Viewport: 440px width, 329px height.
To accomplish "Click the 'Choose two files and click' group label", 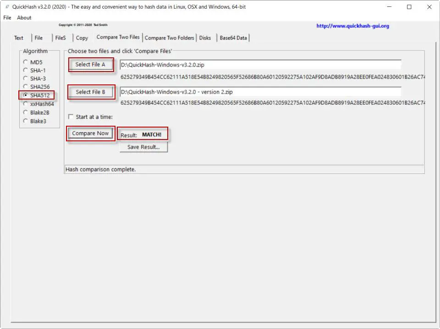I will coord(120,51).
